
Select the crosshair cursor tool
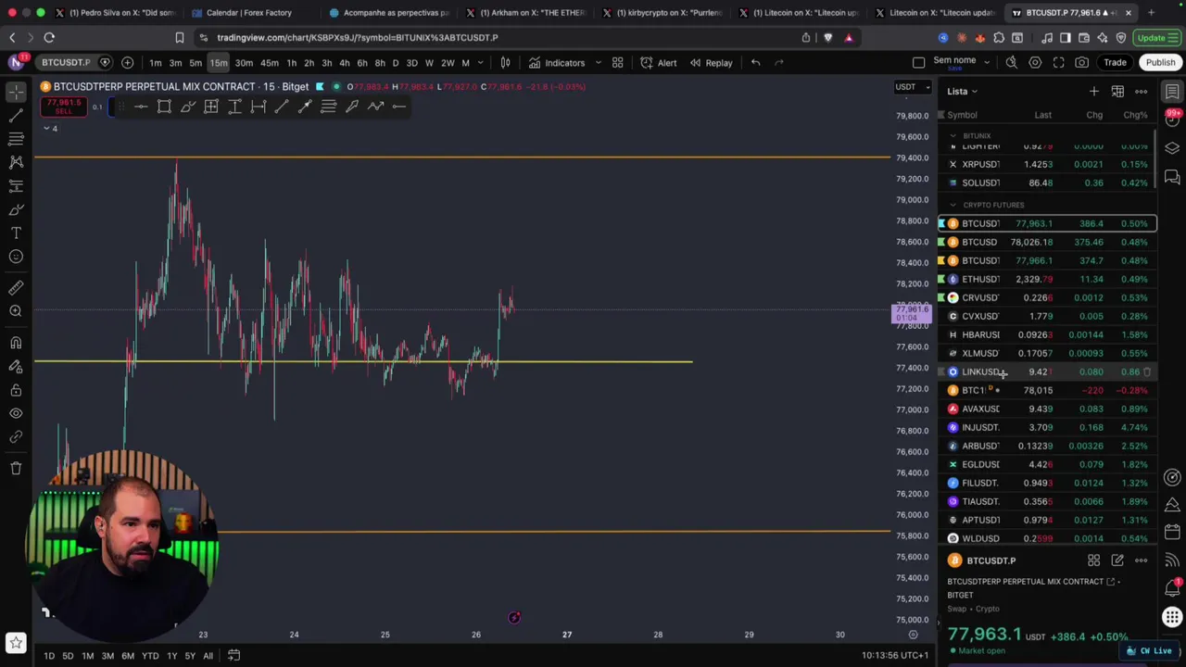(16, 92)
